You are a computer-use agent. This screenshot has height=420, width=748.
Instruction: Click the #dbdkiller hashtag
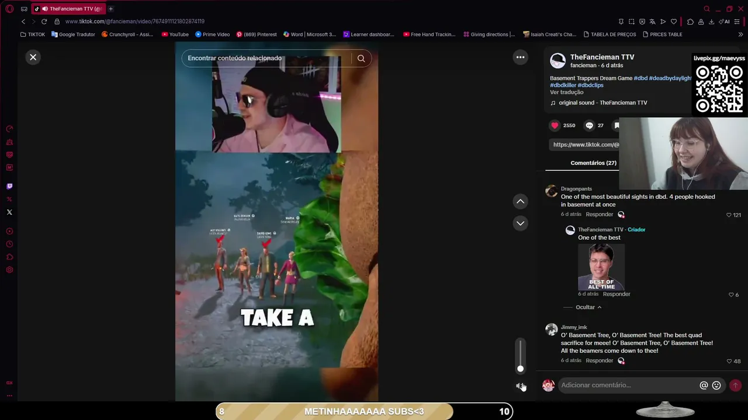coord(563,85)
